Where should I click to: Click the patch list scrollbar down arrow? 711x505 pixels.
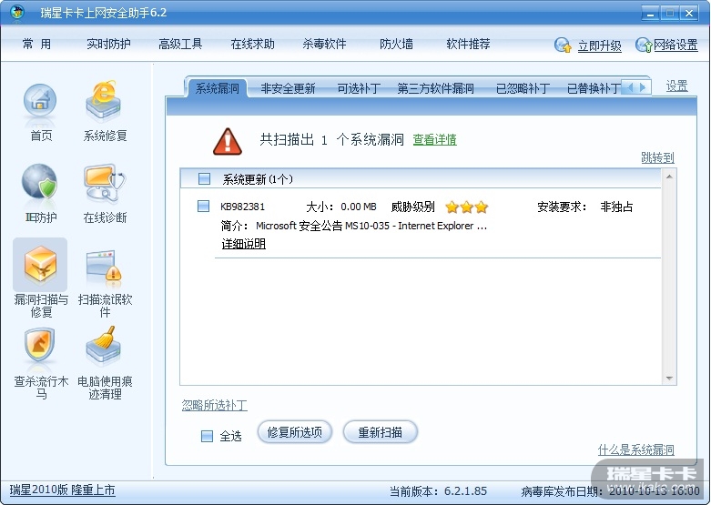(669, 379)
